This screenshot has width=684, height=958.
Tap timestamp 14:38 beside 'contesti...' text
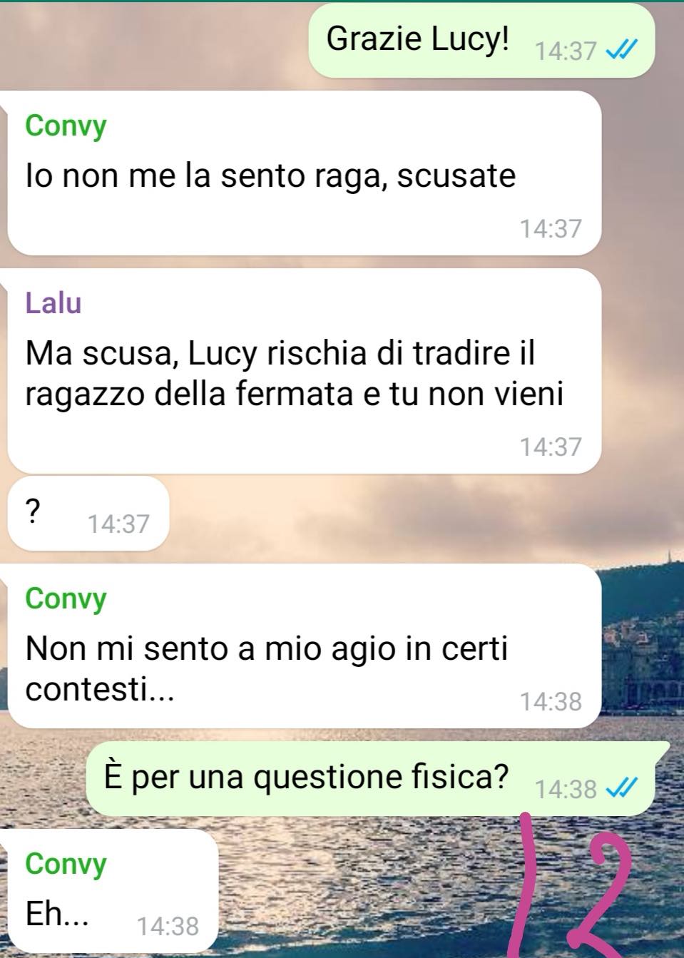click(x=551, y=702)
